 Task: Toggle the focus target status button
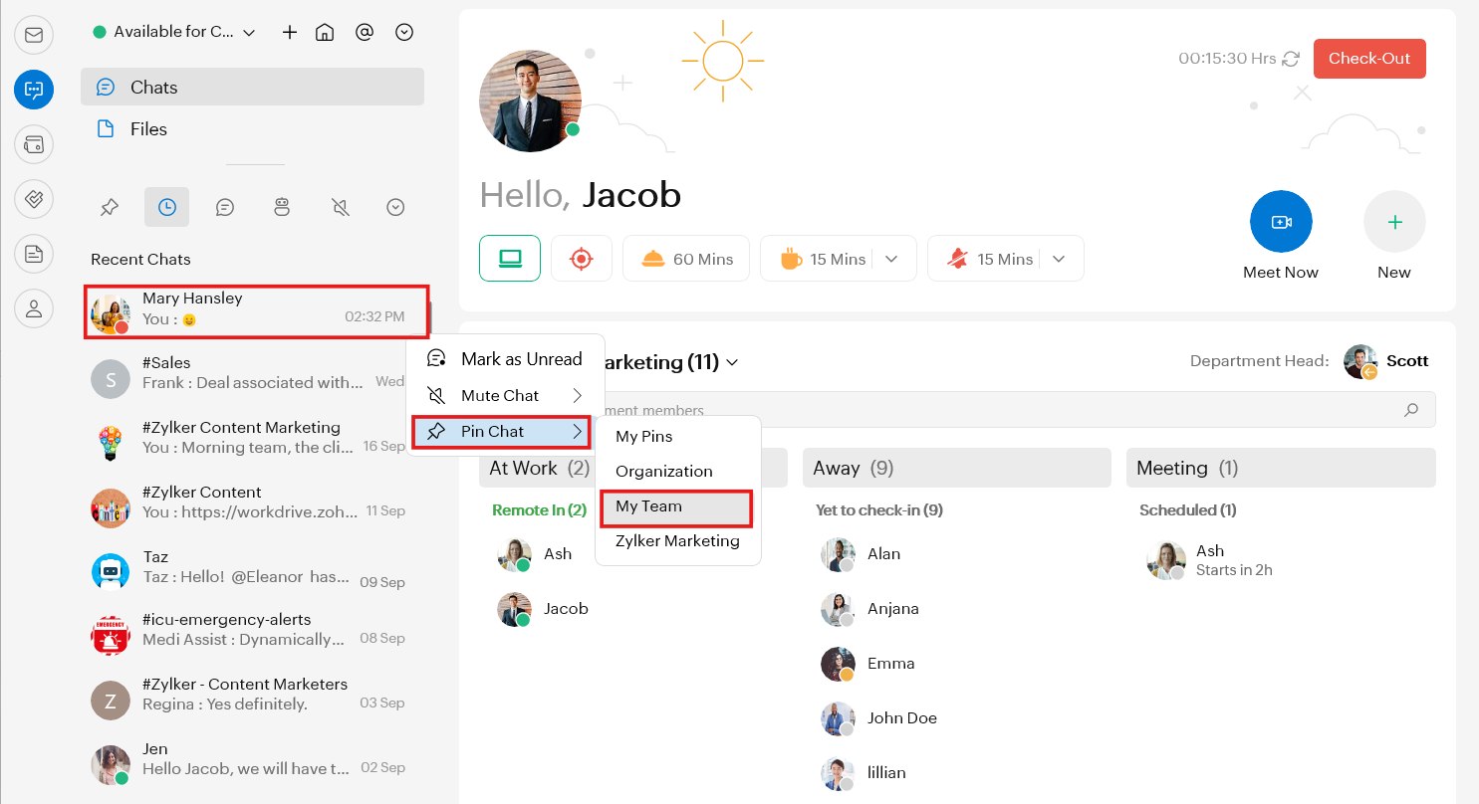[x=581, y=259]
